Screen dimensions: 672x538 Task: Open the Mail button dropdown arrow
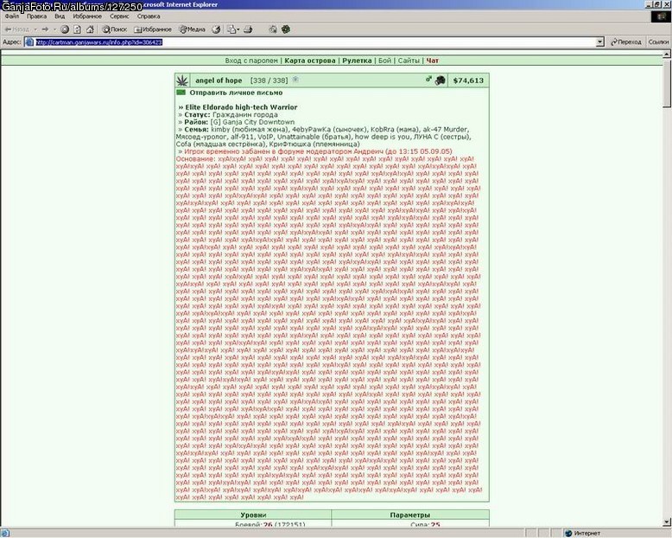coord(238,29)
